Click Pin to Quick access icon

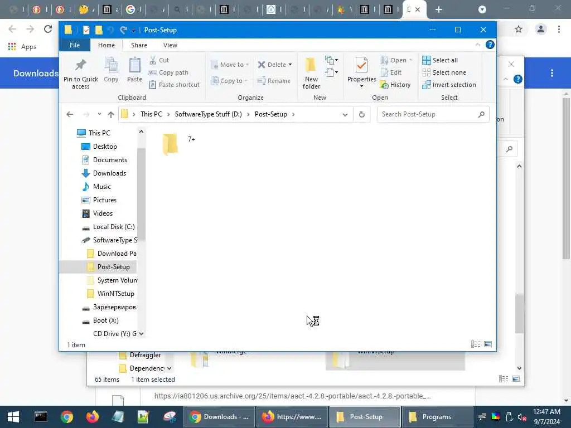[80, 74]
